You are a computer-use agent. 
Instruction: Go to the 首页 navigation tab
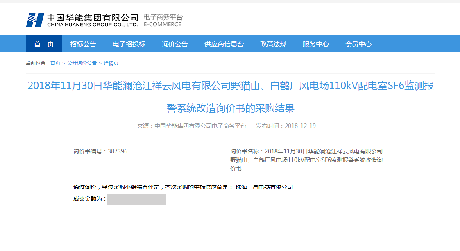(44, 44)
